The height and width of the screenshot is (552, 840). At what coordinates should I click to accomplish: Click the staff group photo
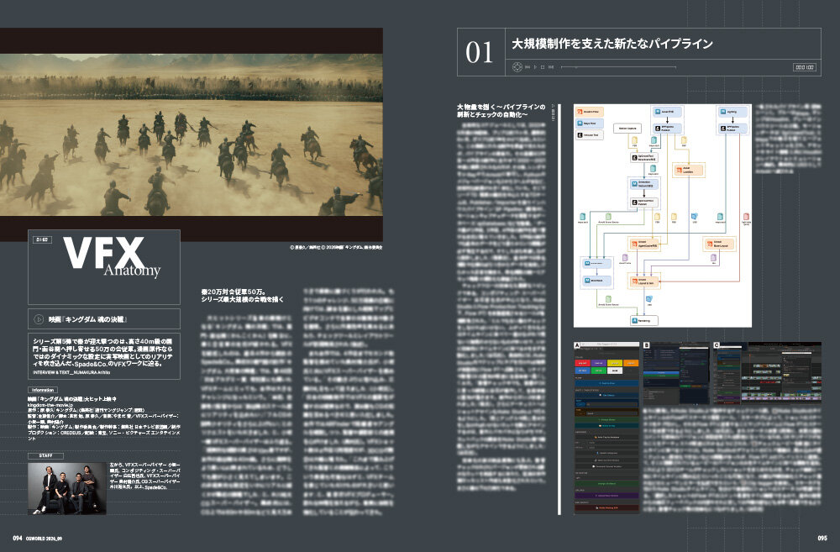[66, 489]
